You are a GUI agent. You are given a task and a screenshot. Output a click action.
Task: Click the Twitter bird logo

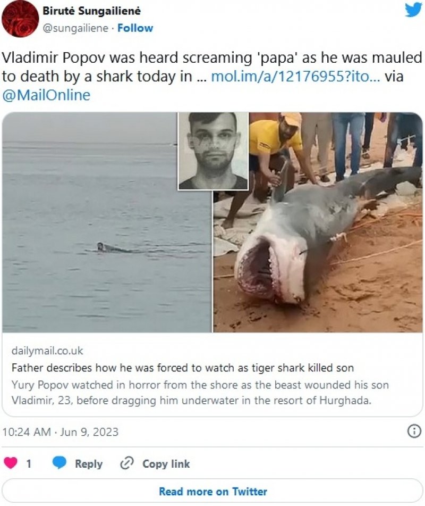(413, 10)
